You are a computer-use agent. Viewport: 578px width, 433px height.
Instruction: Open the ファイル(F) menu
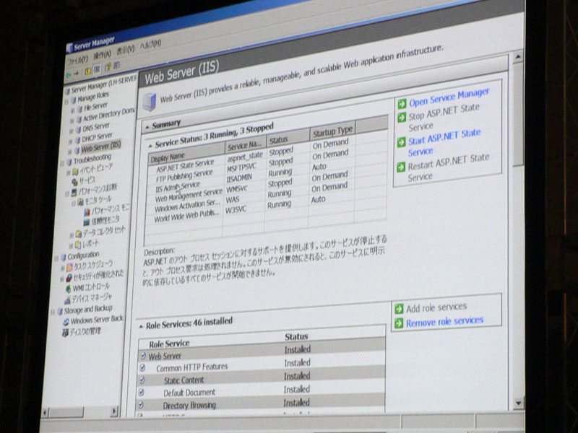pos(78,60)
